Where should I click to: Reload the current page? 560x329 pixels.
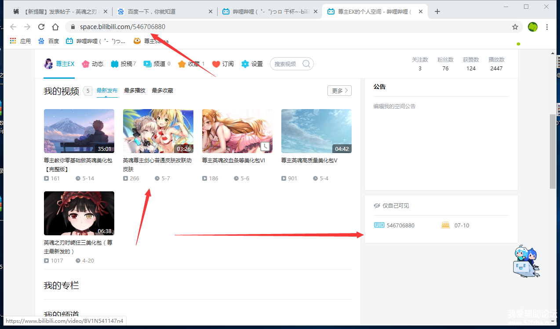pos(41,27)
